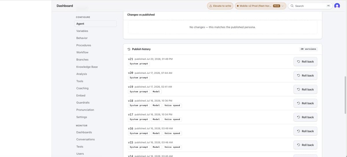Screen dimensions: 347x157
Task: Click the Dashboard title
Action: pos(65,6)
